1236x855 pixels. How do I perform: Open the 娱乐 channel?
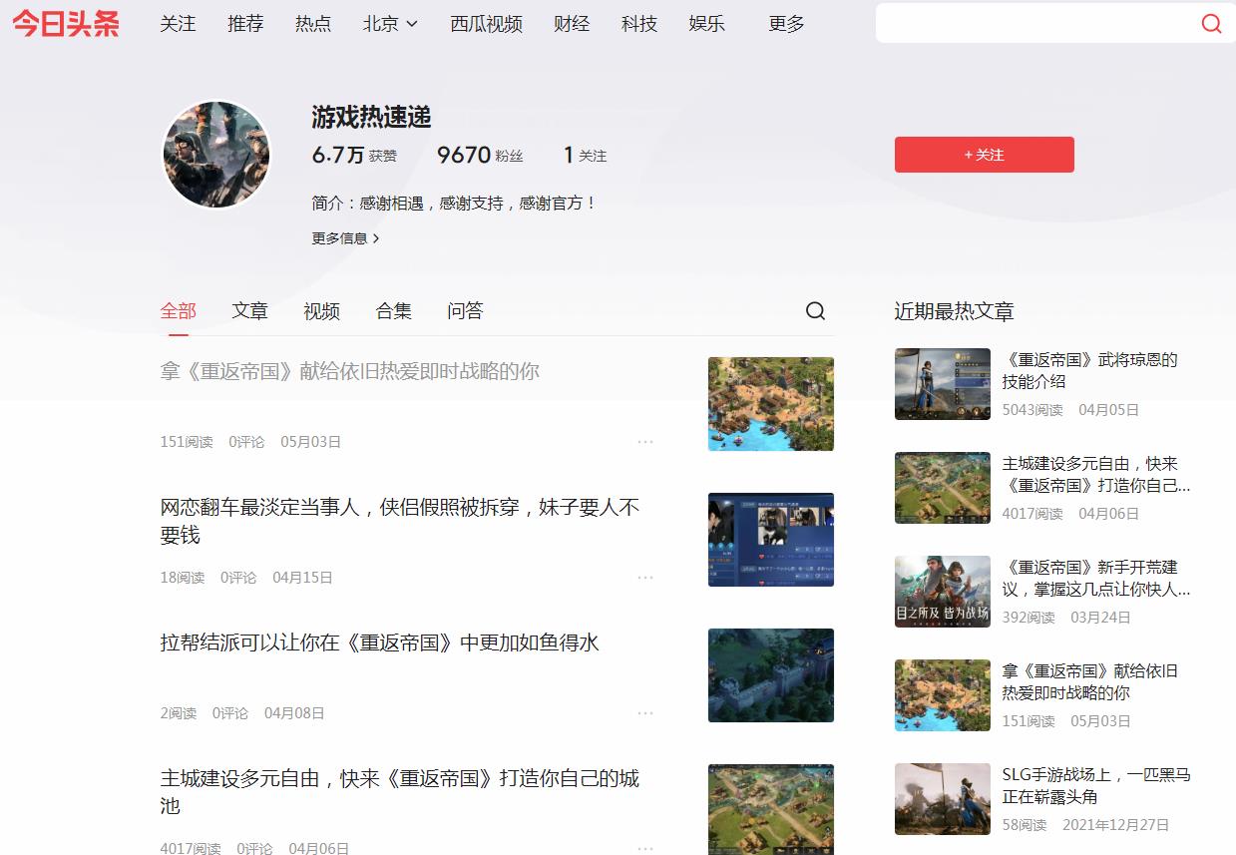706,24
